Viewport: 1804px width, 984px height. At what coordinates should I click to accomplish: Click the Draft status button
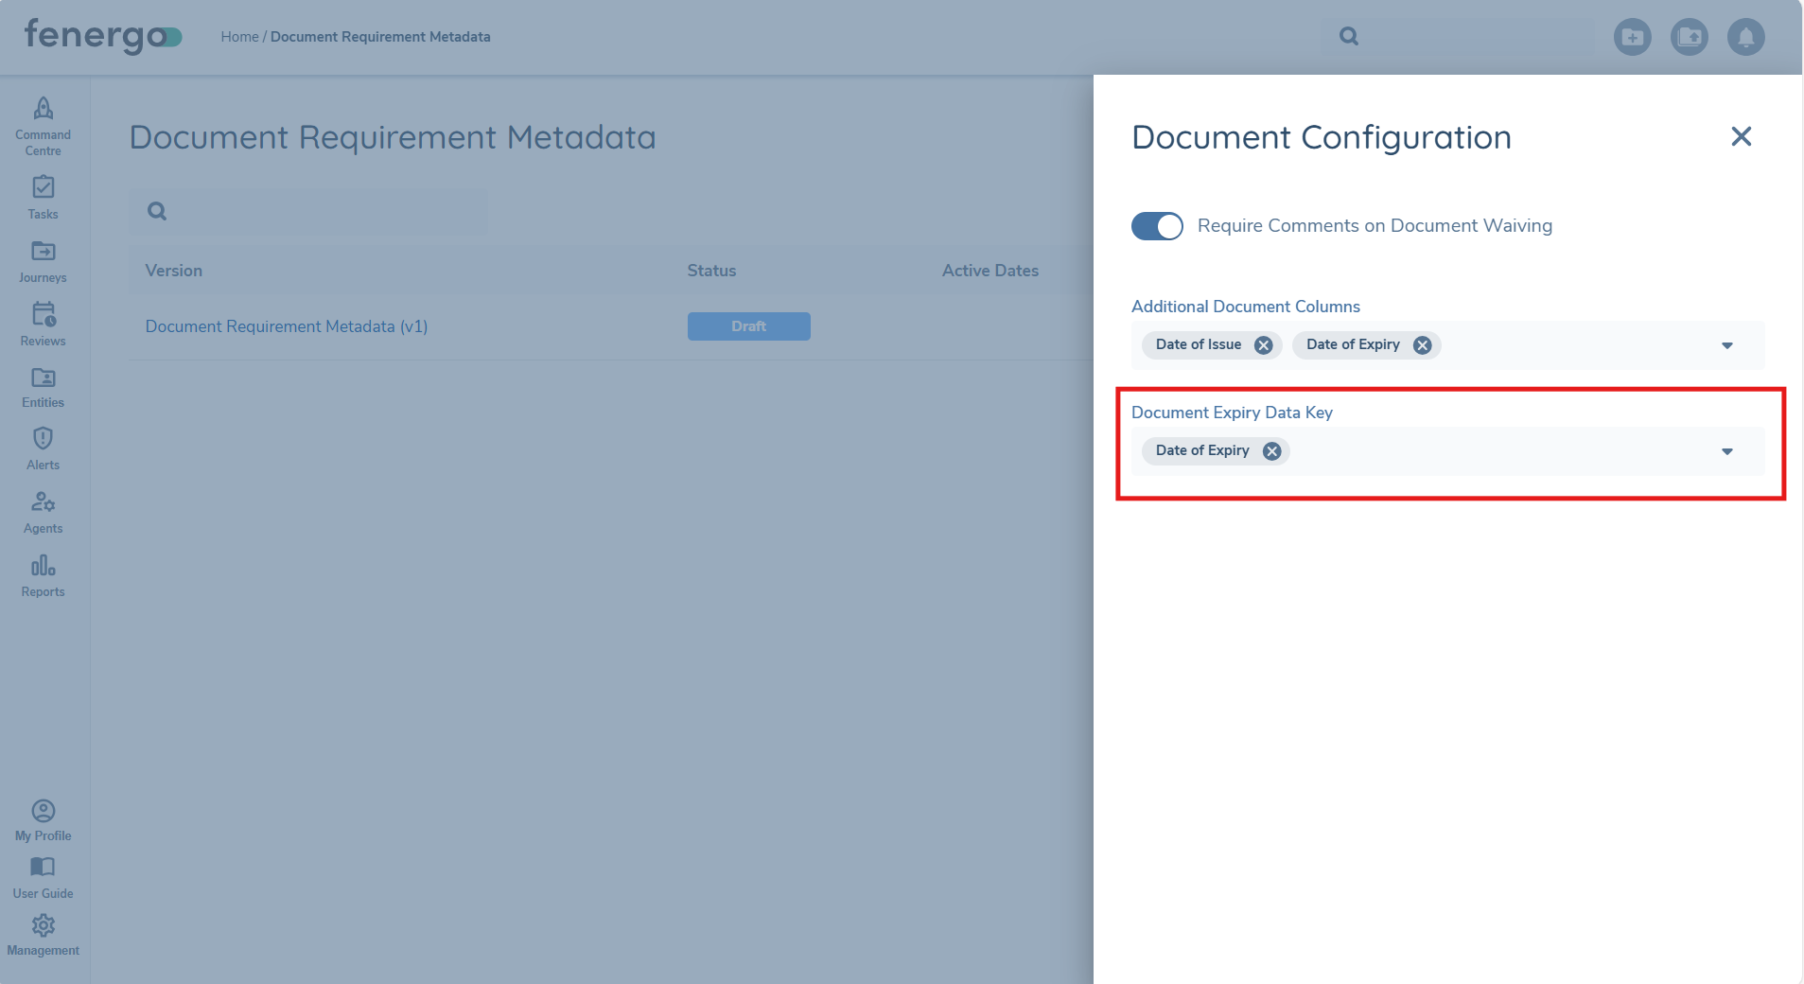coord(748,325)
